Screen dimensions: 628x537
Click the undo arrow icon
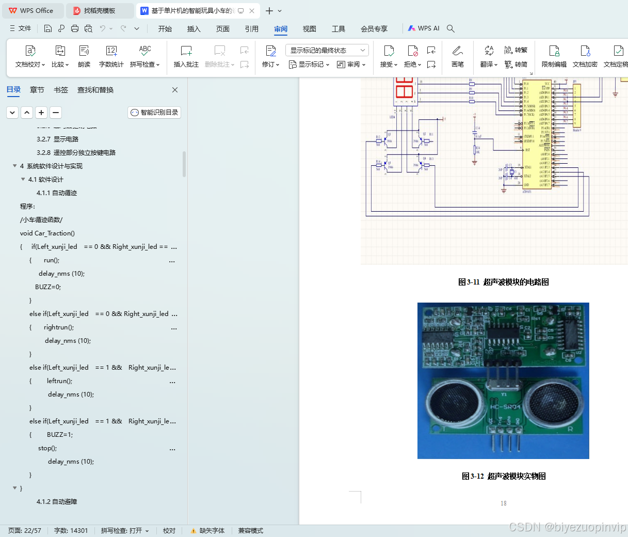(x=103, y=28)
